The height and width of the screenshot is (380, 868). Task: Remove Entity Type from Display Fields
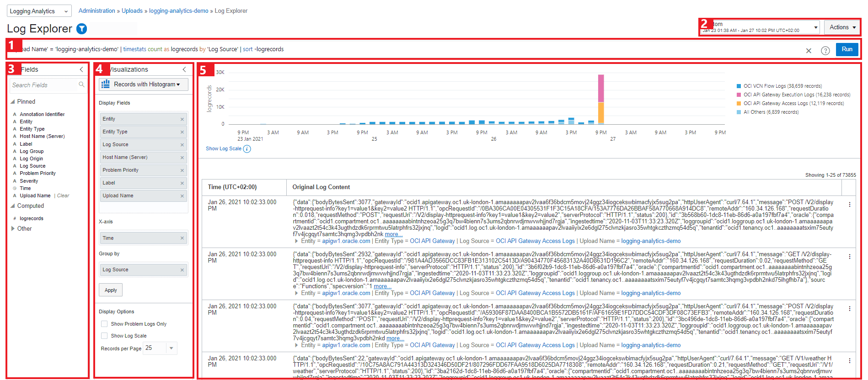tap(182, 132)
